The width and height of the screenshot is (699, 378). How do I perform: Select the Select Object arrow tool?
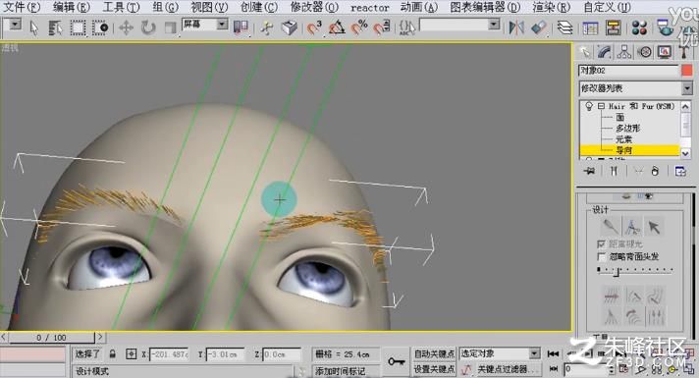click(34, 28)
